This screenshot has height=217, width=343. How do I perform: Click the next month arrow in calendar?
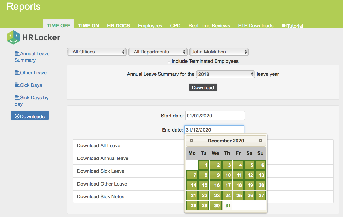pyautogui.click(x=260, y=141)
